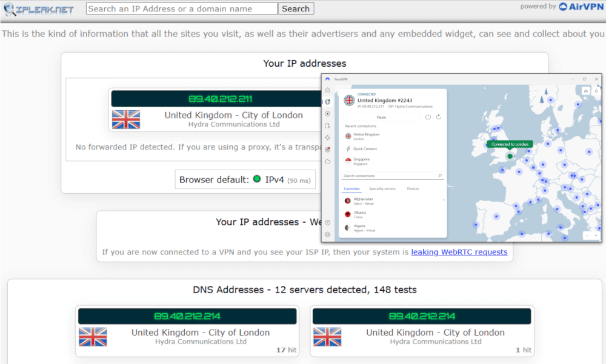Screen dimensions: 606x364
Task: Open NordVPN Meshnet sidebar icon
Action: pos(328,137)
